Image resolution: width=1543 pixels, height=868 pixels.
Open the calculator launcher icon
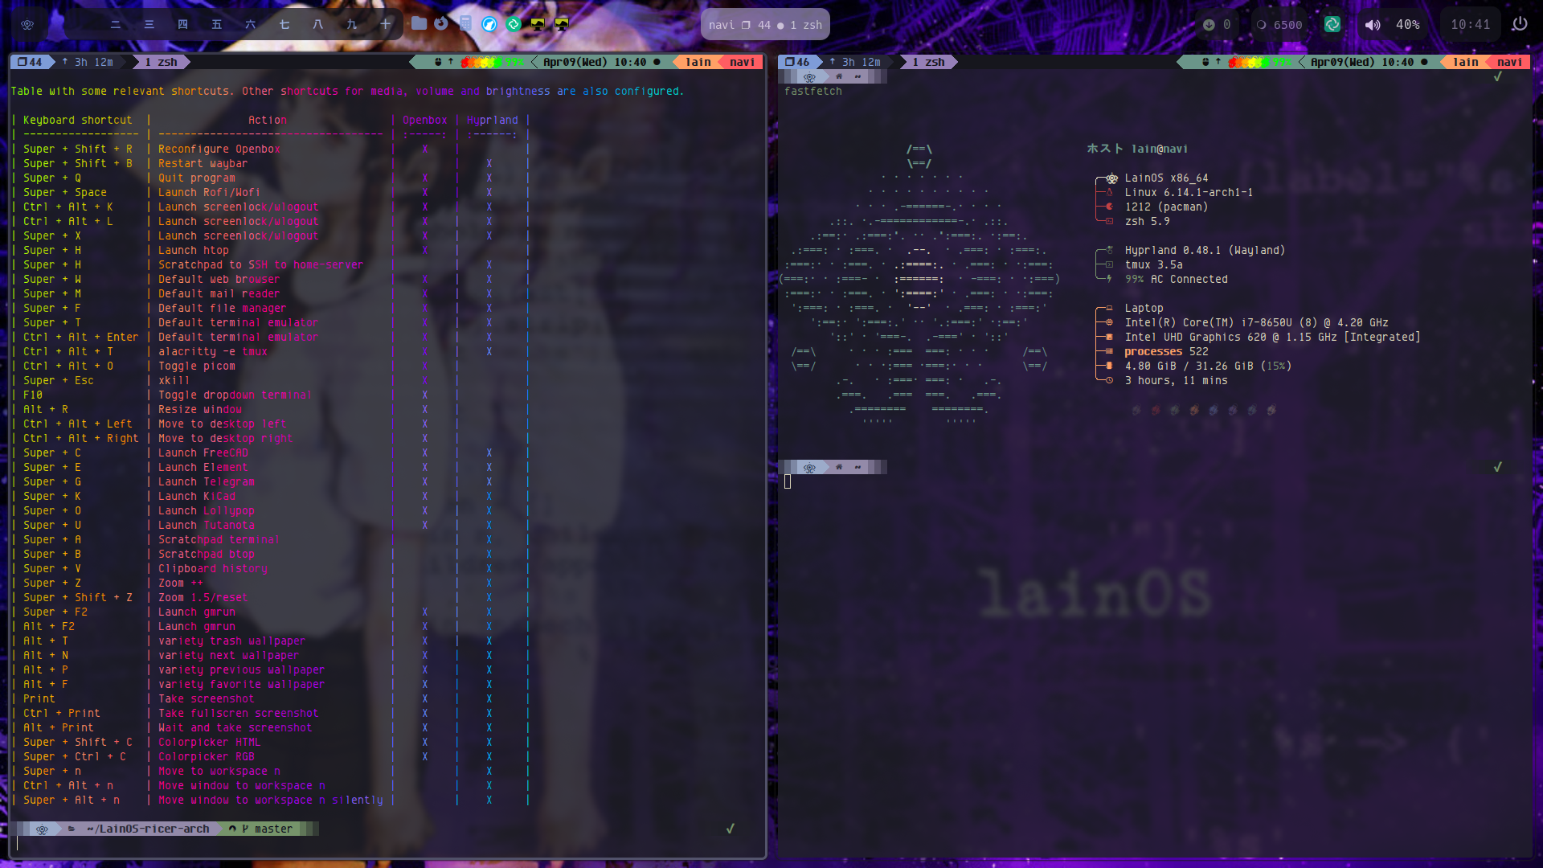465,23
